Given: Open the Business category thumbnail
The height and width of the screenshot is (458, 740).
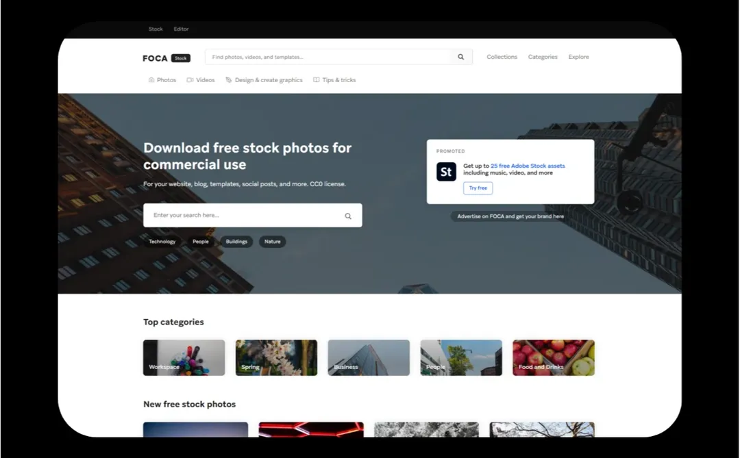Looking at the screenshot, I should click(369, 358).
